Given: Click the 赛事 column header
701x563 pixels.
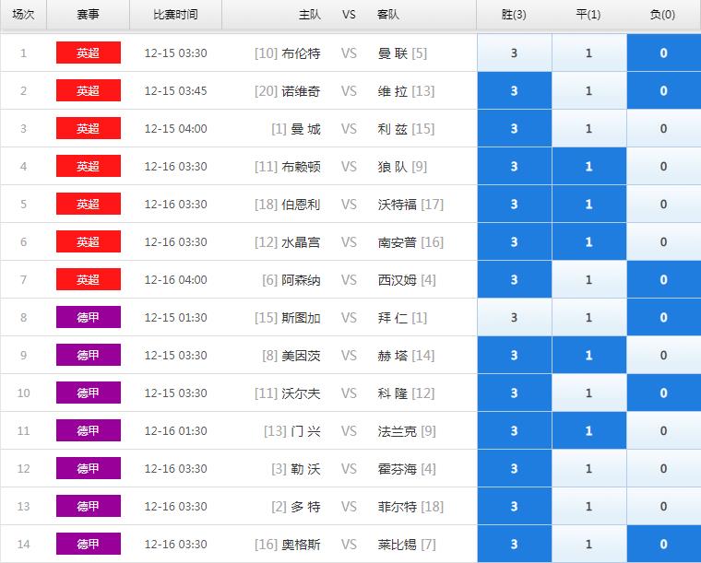Looking at the screenshot, I should click(88, 15).
